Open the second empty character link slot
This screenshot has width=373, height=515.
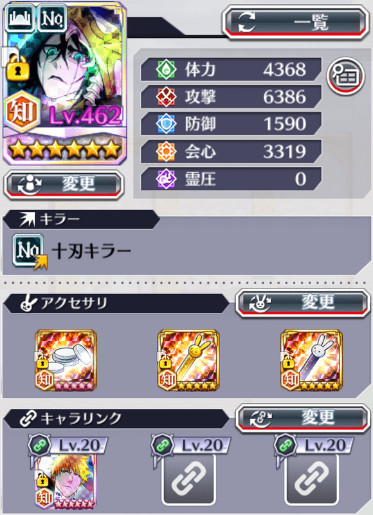[x=188, y=480]
